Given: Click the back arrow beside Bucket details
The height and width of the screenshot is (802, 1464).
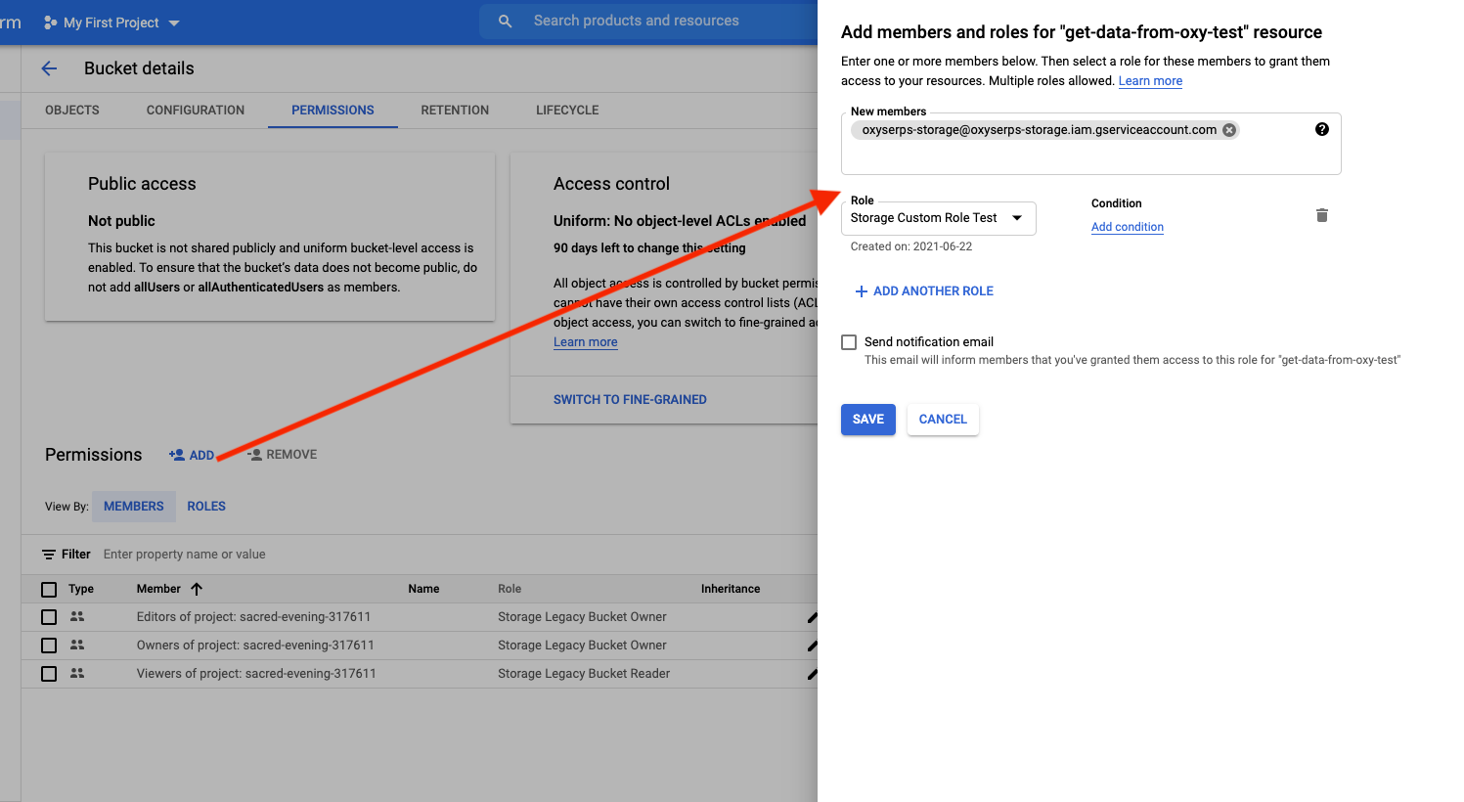Looking at the screenshot, I should pos(49,68).
